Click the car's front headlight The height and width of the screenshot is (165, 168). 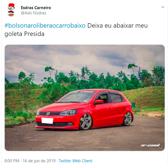pyautogui.click(x=69, y=112)
